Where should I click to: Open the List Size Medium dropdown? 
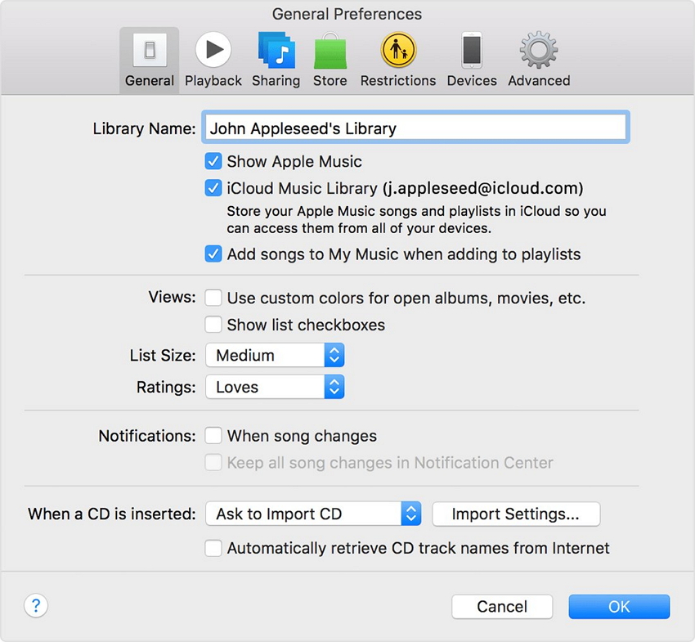[275, 356]
